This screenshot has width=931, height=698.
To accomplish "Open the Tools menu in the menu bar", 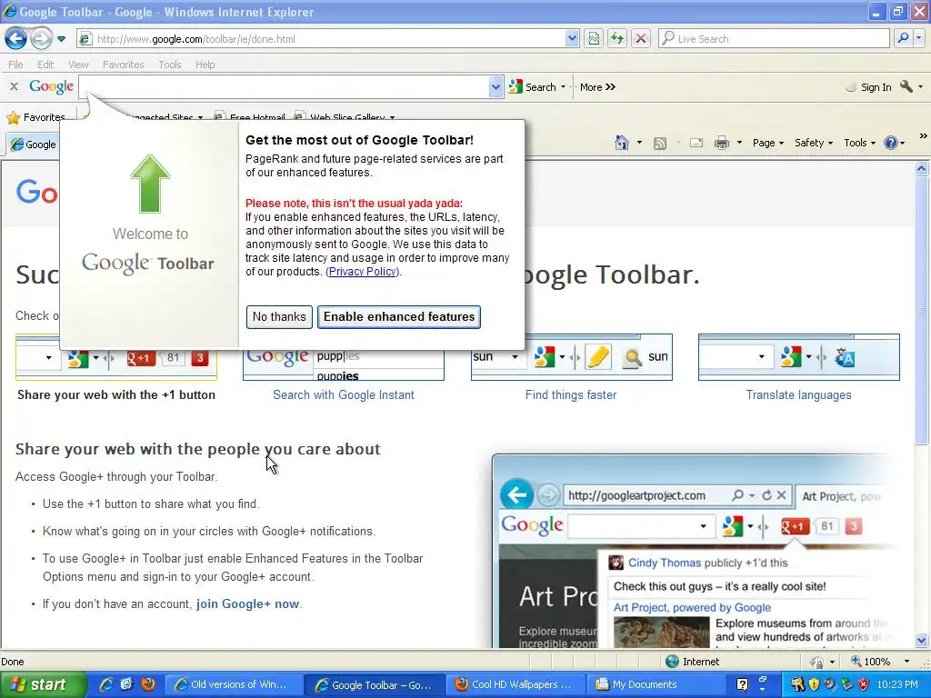I will click(170, 65).
